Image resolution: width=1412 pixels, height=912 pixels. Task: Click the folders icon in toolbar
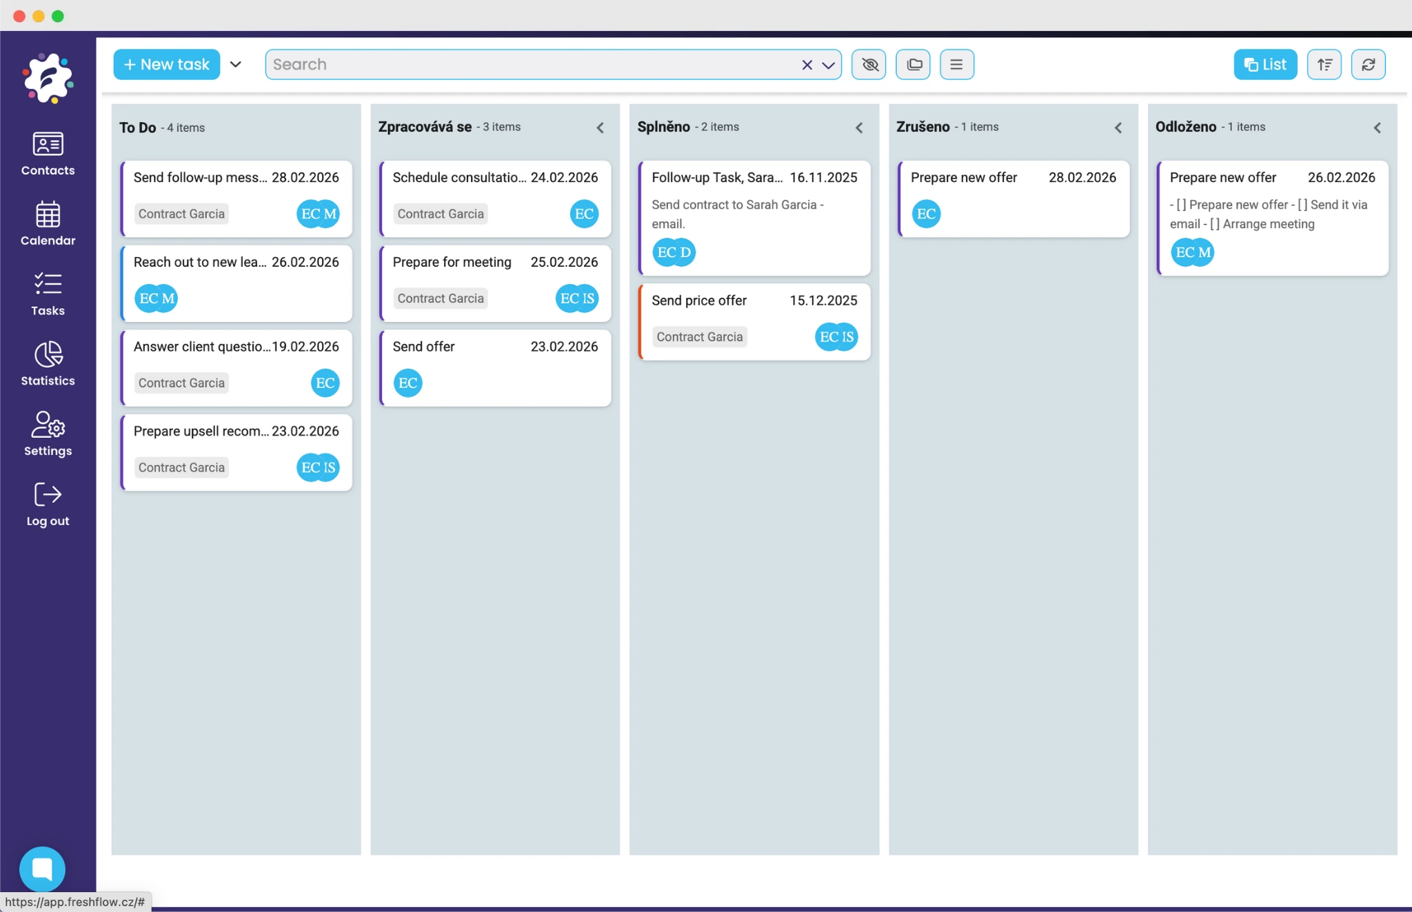[913, 64]
